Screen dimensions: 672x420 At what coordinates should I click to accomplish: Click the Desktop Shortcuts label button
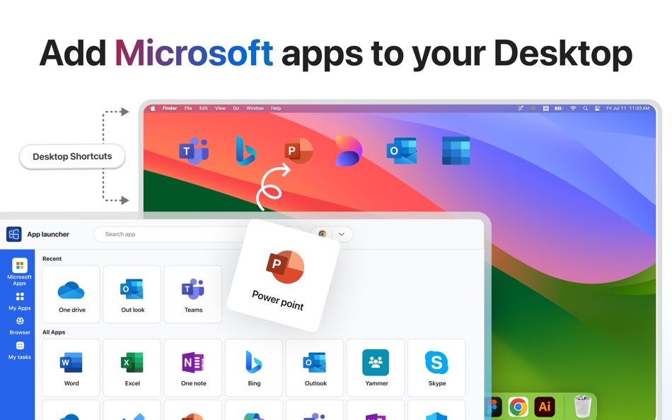coord(72,156)
